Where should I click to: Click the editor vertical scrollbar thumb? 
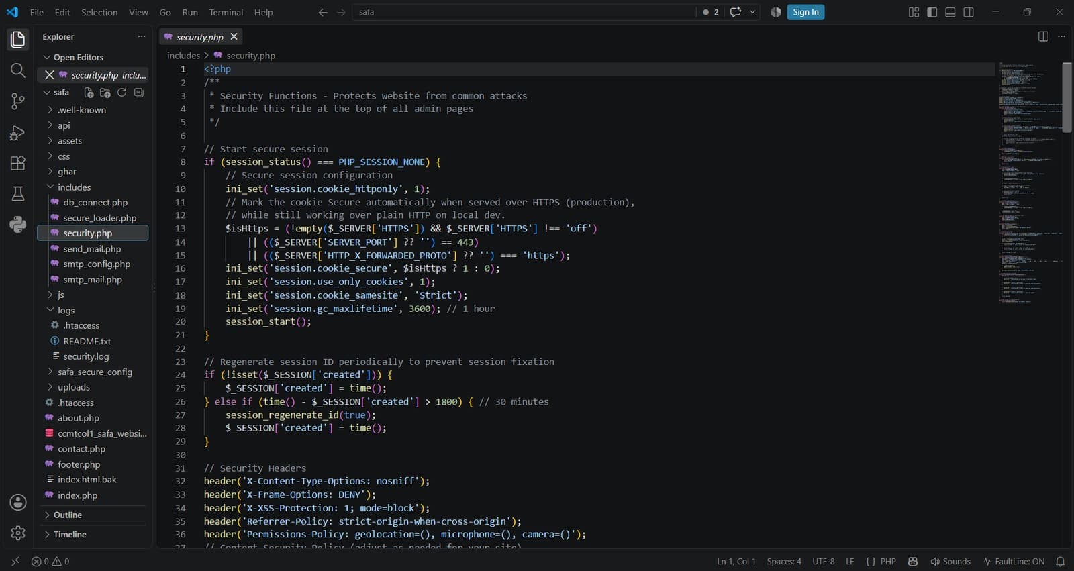[1067, 97]
